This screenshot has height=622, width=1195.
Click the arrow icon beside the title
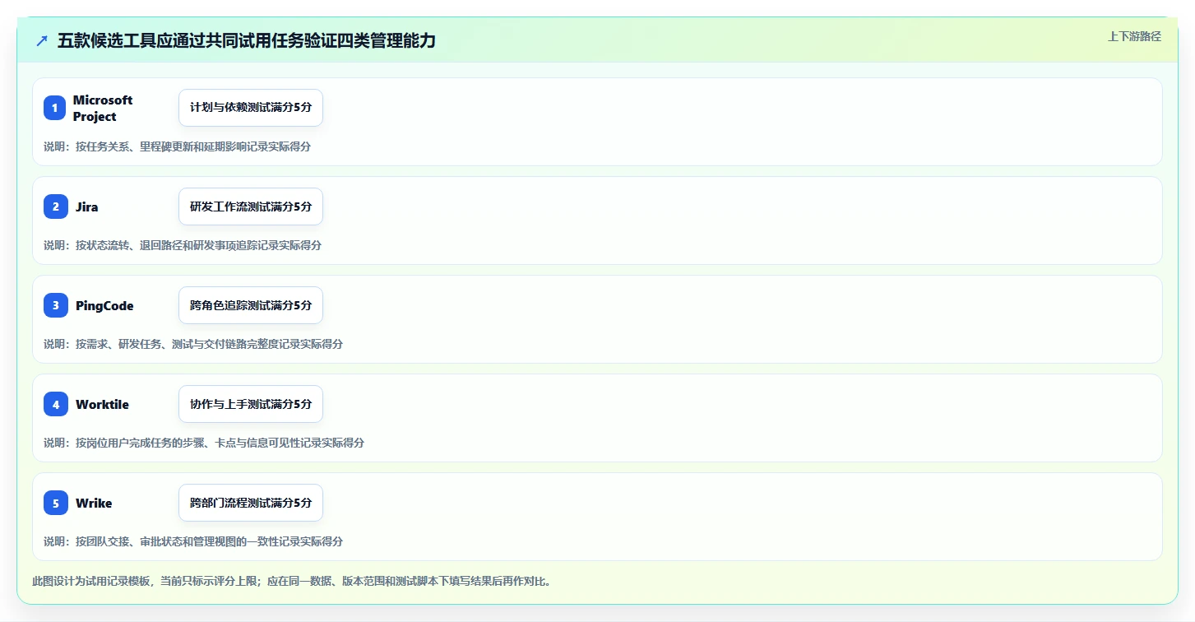[42, 40]
